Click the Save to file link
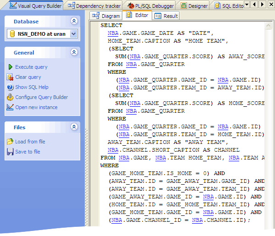The image size is (275, 236). click(27, 152)
